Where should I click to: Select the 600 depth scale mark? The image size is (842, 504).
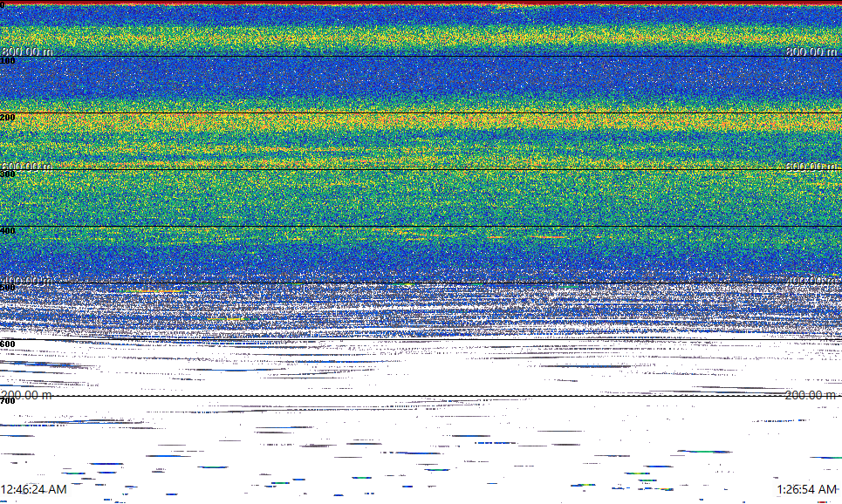[x=7, y=344]
